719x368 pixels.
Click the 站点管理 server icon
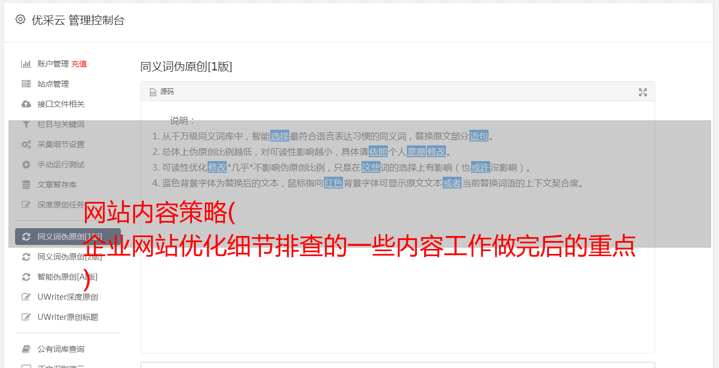click(26, 84)
